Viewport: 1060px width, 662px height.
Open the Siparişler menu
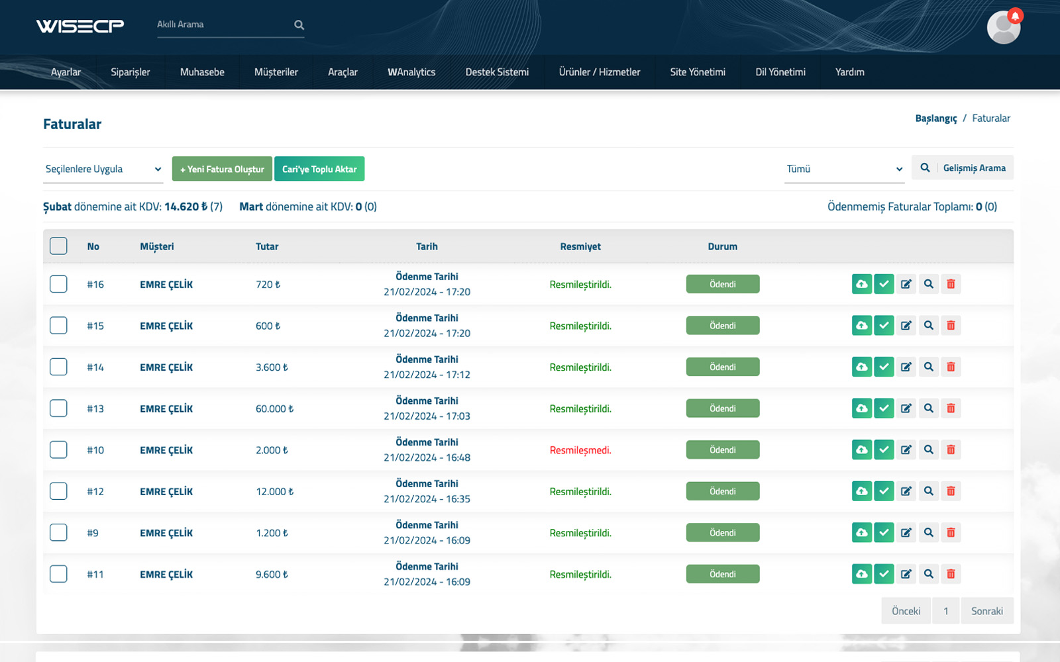point(131,72)
